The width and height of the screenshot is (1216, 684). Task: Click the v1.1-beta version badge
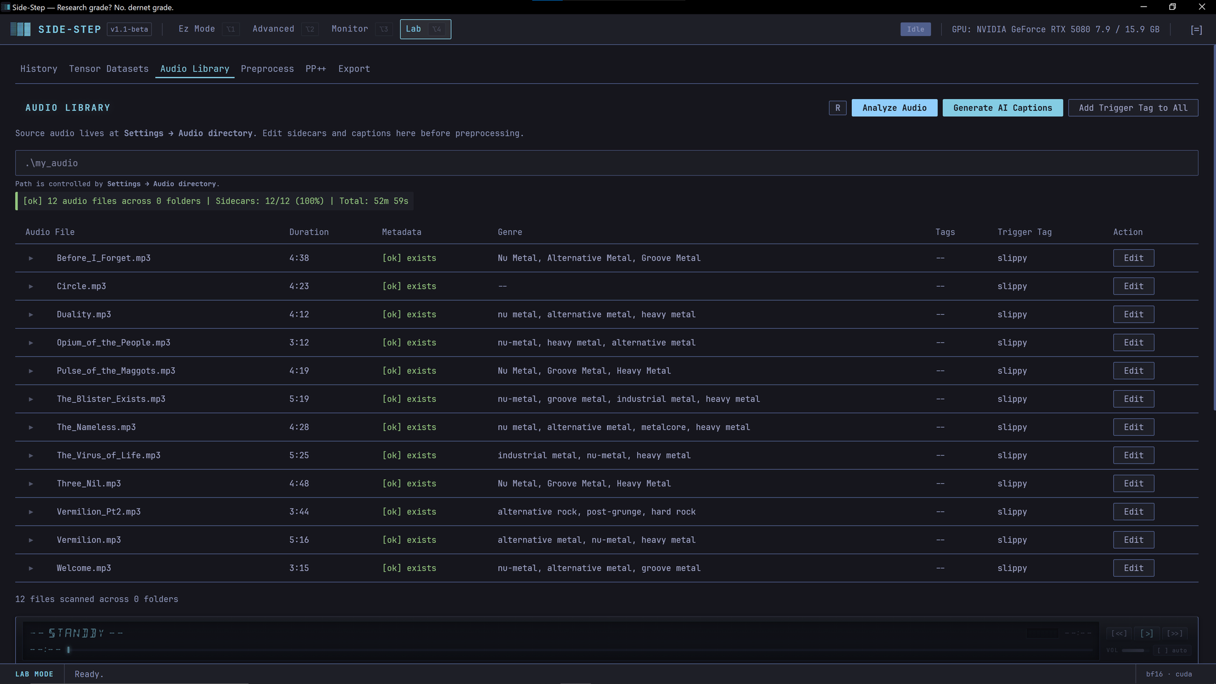pyautogui.click(x=129, y=29)
